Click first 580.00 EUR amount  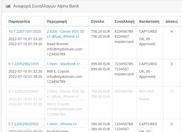click(100, 124)
